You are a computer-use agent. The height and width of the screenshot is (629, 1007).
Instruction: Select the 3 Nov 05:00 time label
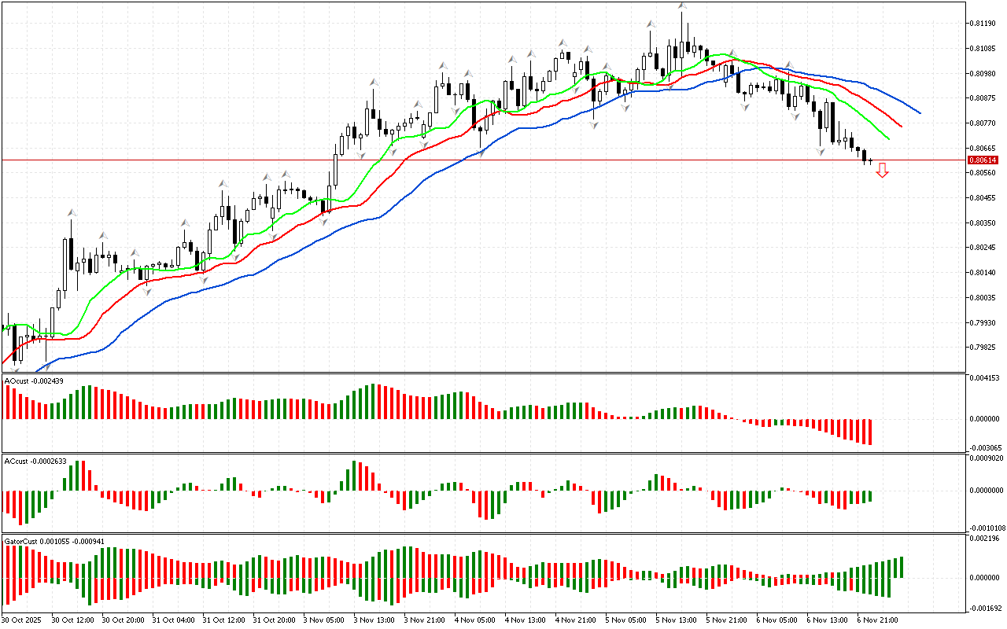[324, 620]
